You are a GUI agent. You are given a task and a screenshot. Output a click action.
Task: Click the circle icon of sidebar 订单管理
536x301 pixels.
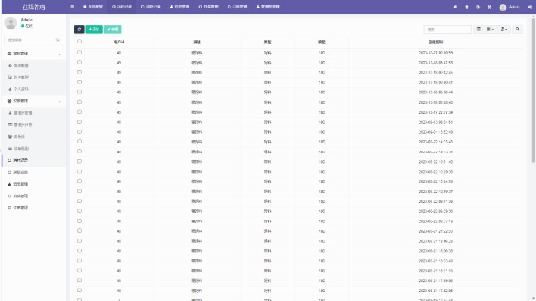tap(10, 208)
